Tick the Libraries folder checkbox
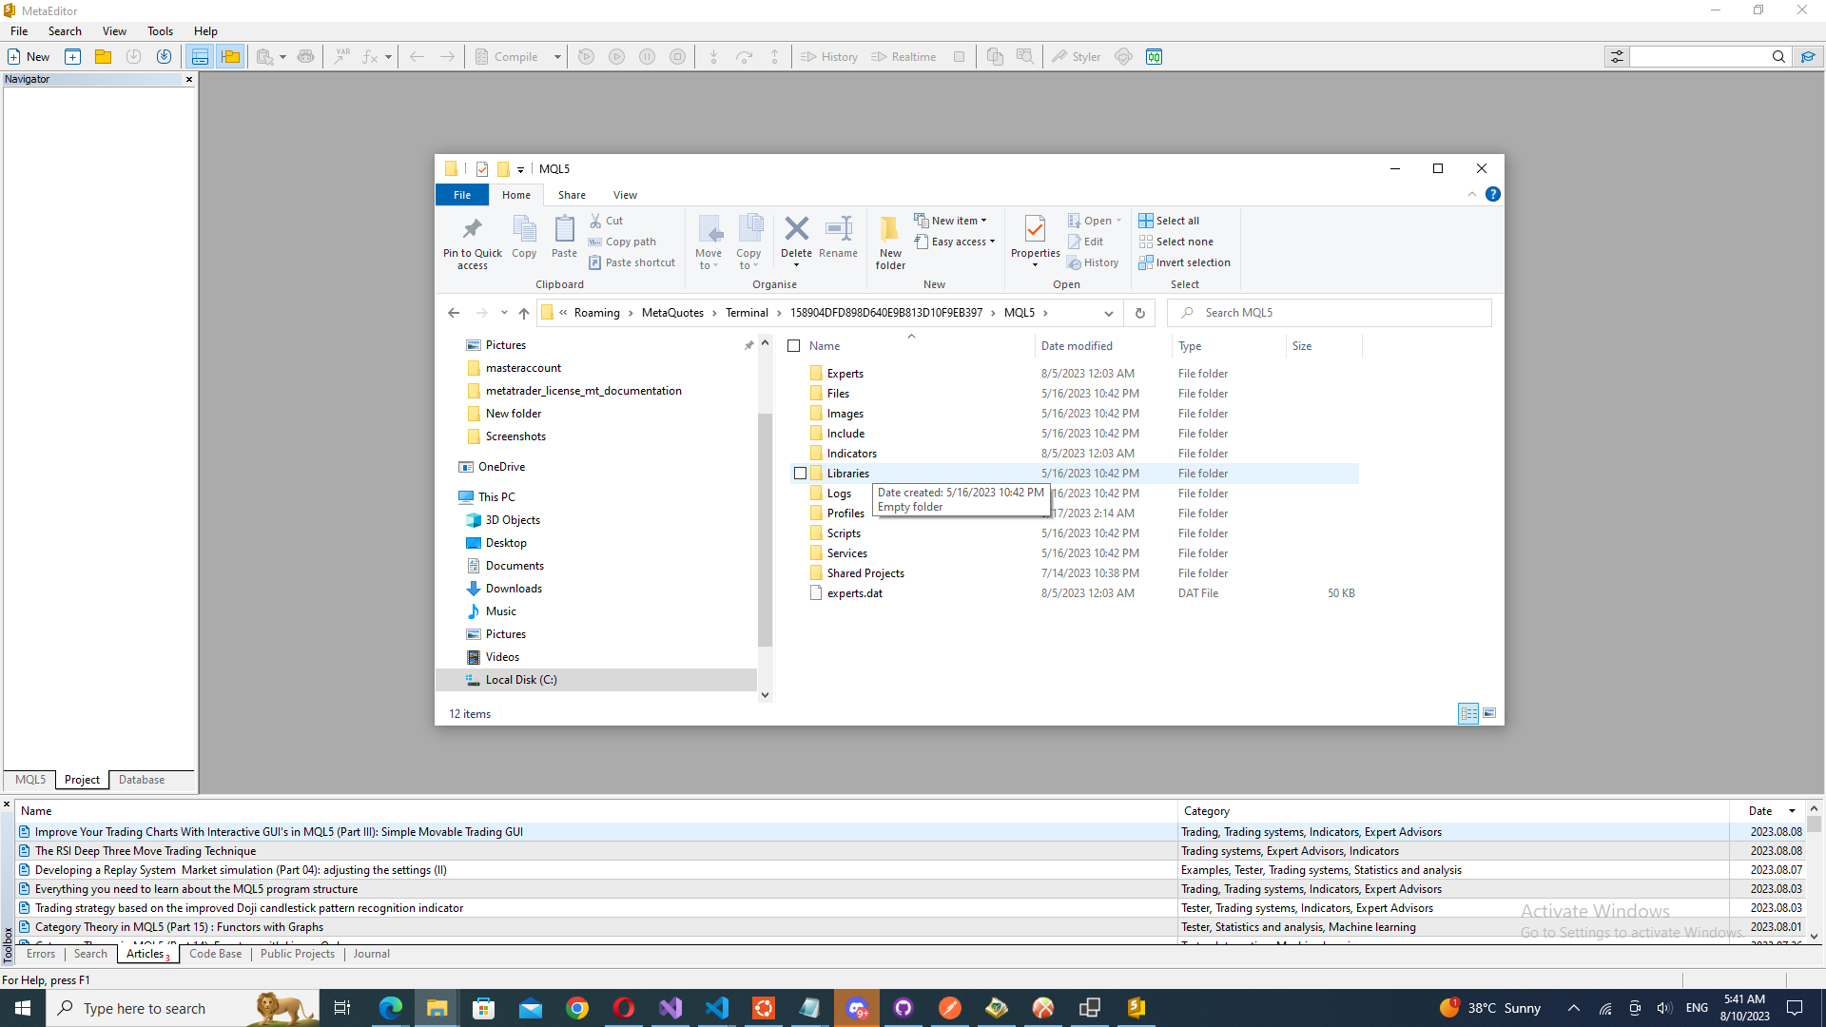The width and height of the screenshot is (1826, 1027). 800,474
